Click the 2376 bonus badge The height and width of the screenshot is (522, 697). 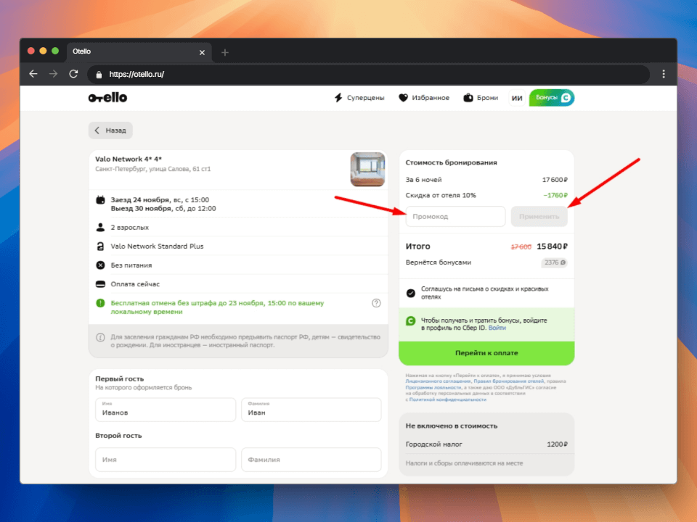[554, 262]
